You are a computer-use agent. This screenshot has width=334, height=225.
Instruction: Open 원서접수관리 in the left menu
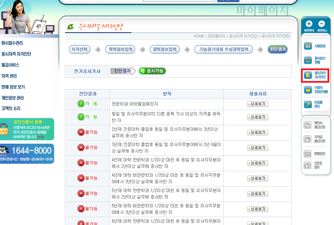(x=12, y=43)
